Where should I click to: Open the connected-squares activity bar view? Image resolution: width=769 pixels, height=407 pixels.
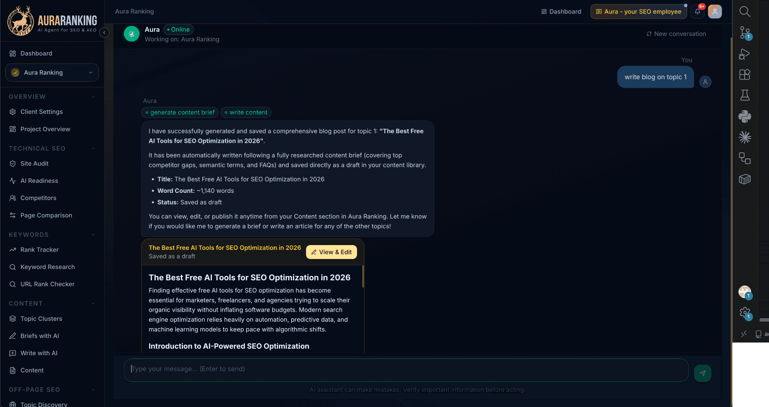pos(745,158)
